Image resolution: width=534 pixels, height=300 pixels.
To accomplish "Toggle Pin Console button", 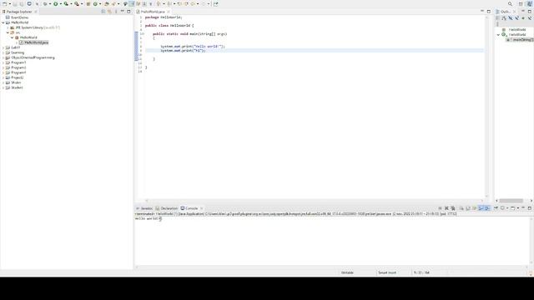I will click(x=496, y=208).
